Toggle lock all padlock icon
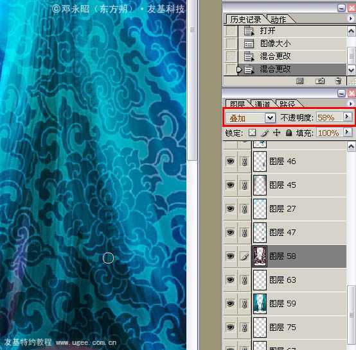 (289, 133)
